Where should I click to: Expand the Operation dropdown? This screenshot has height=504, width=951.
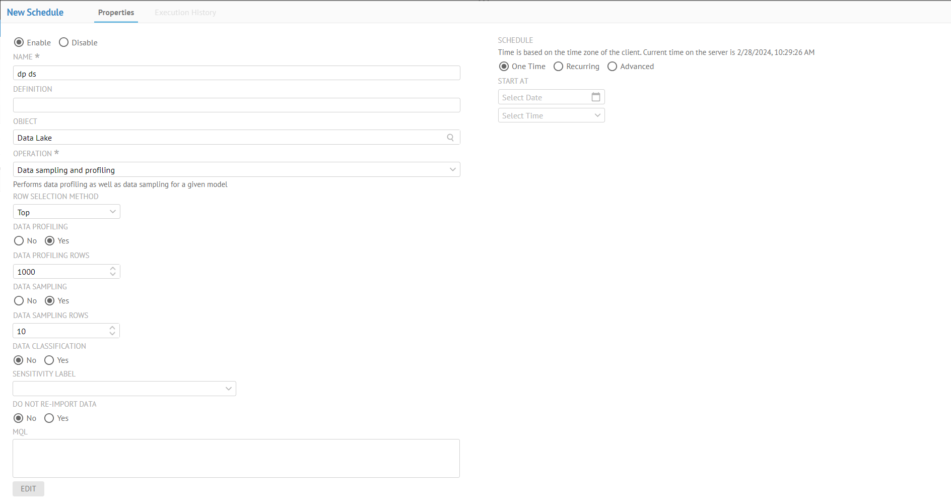point(452,170)
